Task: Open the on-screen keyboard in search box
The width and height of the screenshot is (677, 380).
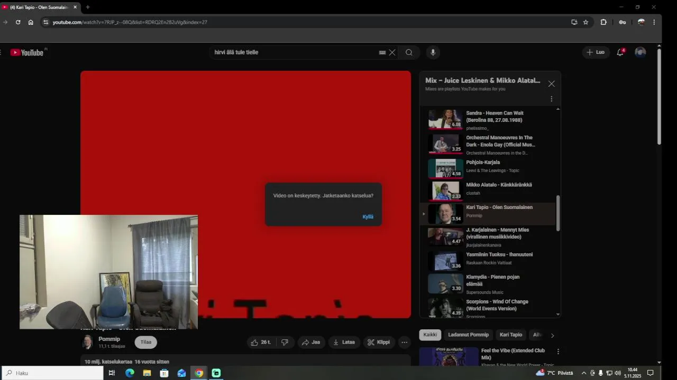Action: [x=382, y=52]
